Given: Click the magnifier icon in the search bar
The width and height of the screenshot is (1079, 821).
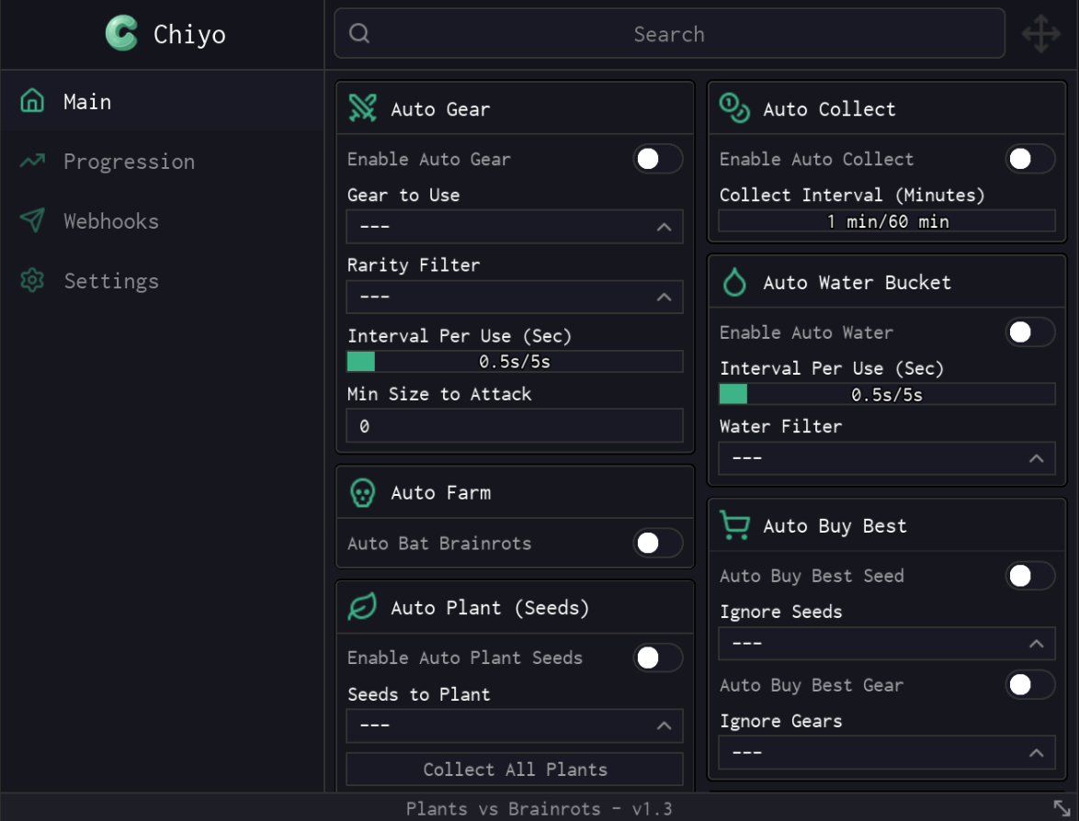Looking at the screenshot, I should [x=359, y=33].
